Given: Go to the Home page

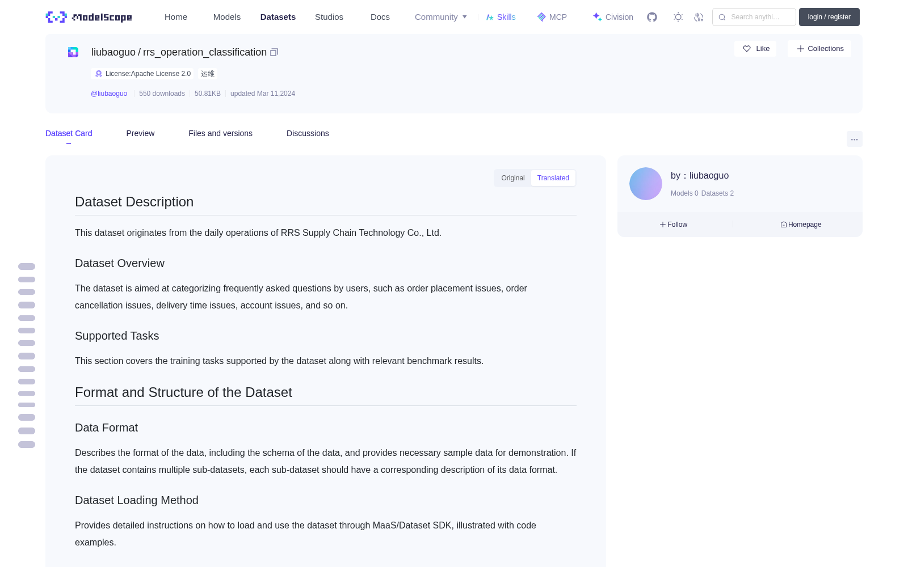Looking at the screenshot, I should pyautogui.click(x=176, y=17).
